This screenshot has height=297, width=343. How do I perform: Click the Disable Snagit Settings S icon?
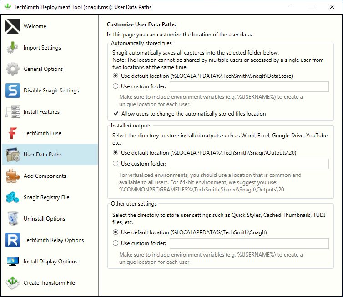pos(13,91)
